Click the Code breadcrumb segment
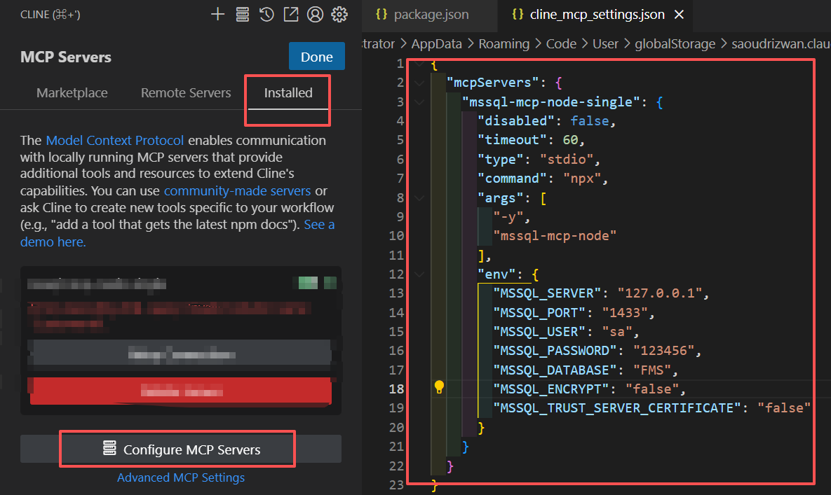This screenshot has width=831, height=495. (x=561, y=44)
